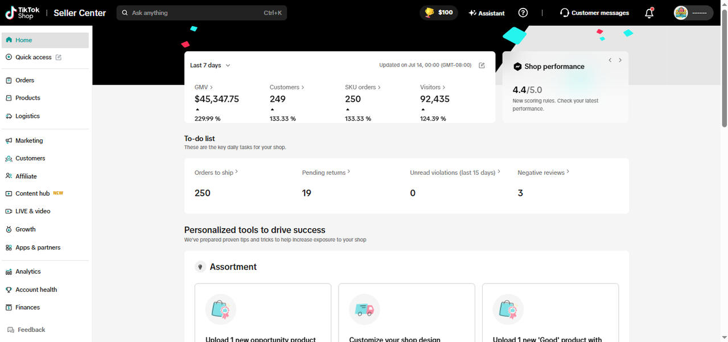Image resolution: width=728 pixels, height=342 pixels.
Task: Click the Content hub icon
Action: [x=9, y=193]
